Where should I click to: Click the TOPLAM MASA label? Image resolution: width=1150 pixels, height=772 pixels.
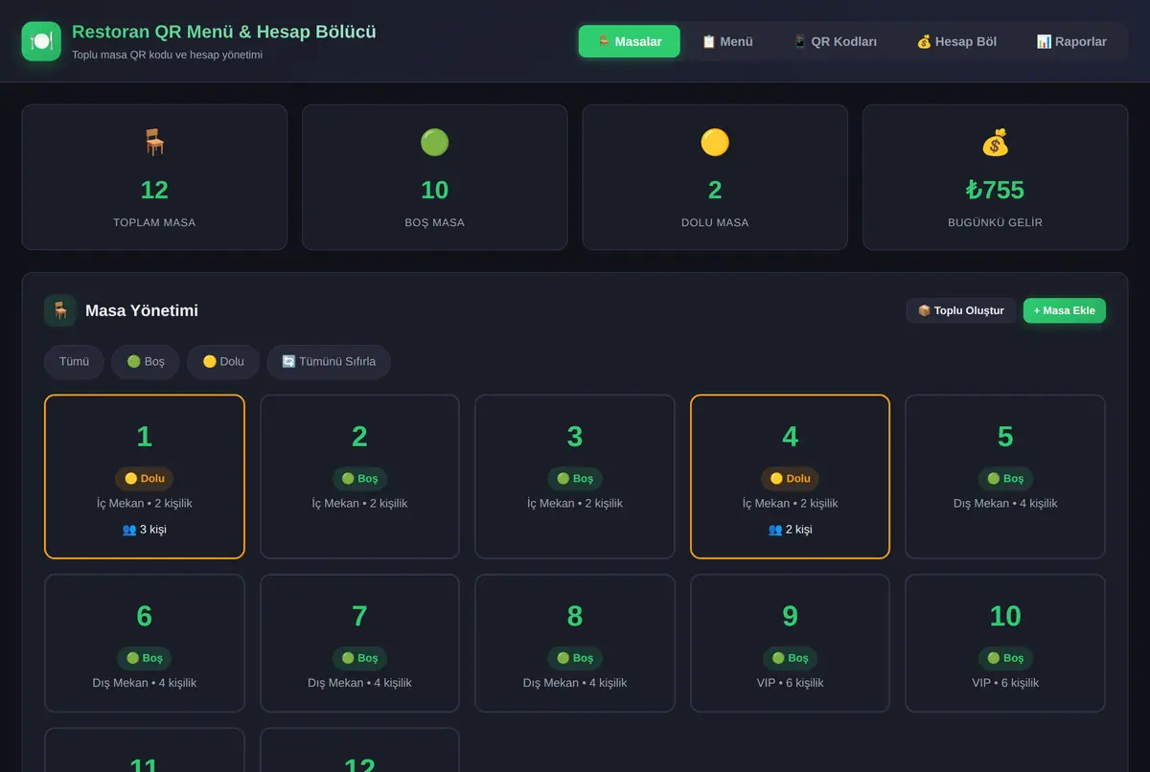(x=154, y=222)
